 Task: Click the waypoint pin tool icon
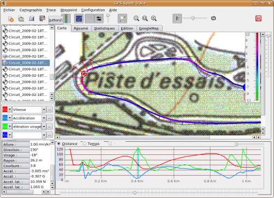coord(108,18)
